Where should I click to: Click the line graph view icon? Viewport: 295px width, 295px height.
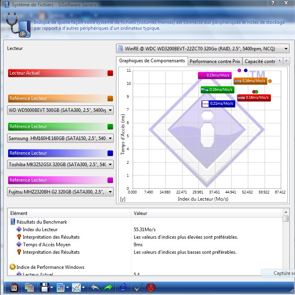(x=76, y=287)
